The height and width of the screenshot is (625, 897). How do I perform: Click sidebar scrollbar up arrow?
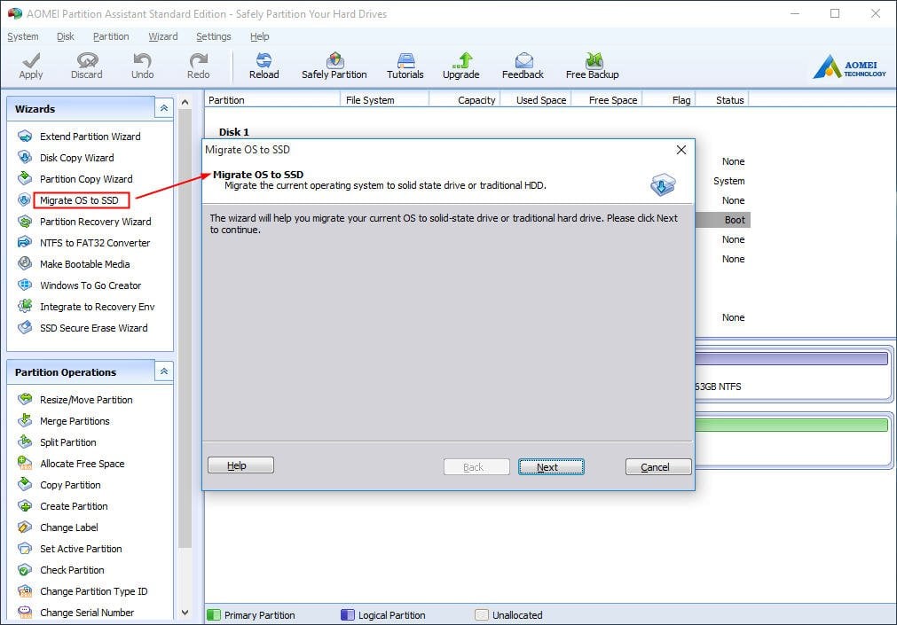pyautogui.click(x=185, y=102)
